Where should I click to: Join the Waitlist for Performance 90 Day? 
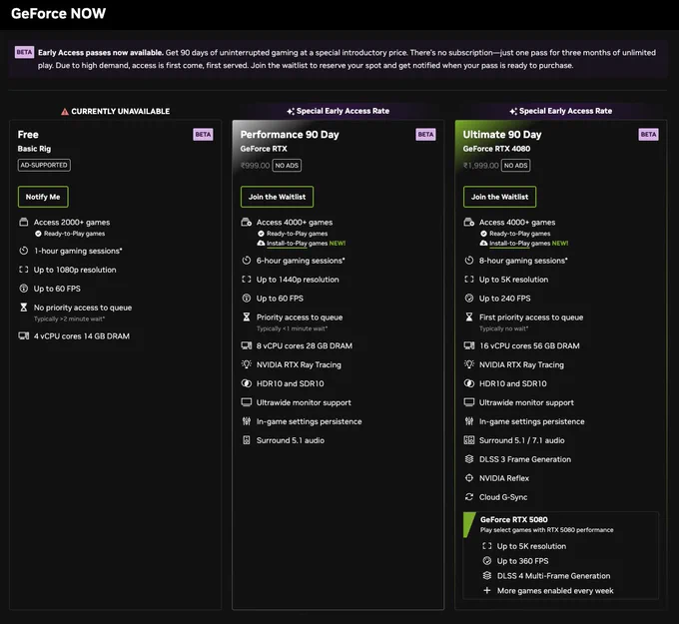[x=277, y=197]
